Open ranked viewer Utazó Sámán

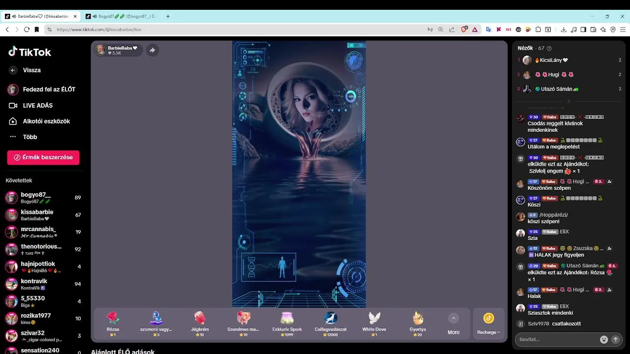pyautogui.click(x=569, y=89)
